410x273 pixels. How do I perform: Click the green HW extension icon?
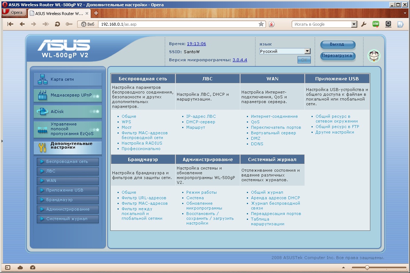click(376, 24)
